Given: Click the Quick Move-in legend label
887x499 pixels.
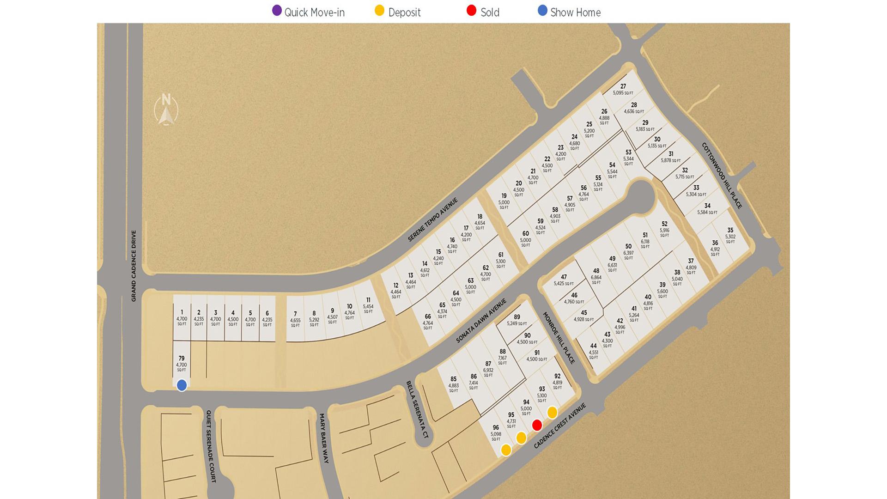Looking at the screenshot, I should [x=315, y=12].
